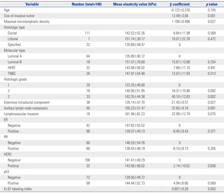Select 'Extensive intraductal component' label
This screenshot has height=193, width=224.
27,102
